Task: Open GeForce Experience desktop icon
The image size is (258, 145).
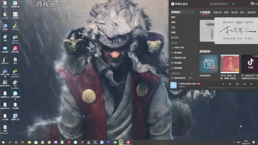Action: pos(15,73)
